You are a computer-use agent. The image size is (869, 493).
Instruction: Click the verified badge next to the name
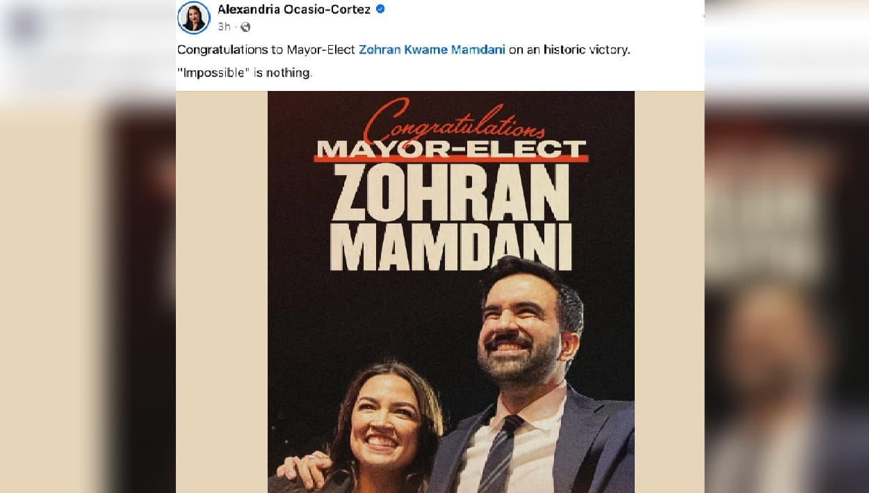(x=380, y=8)
